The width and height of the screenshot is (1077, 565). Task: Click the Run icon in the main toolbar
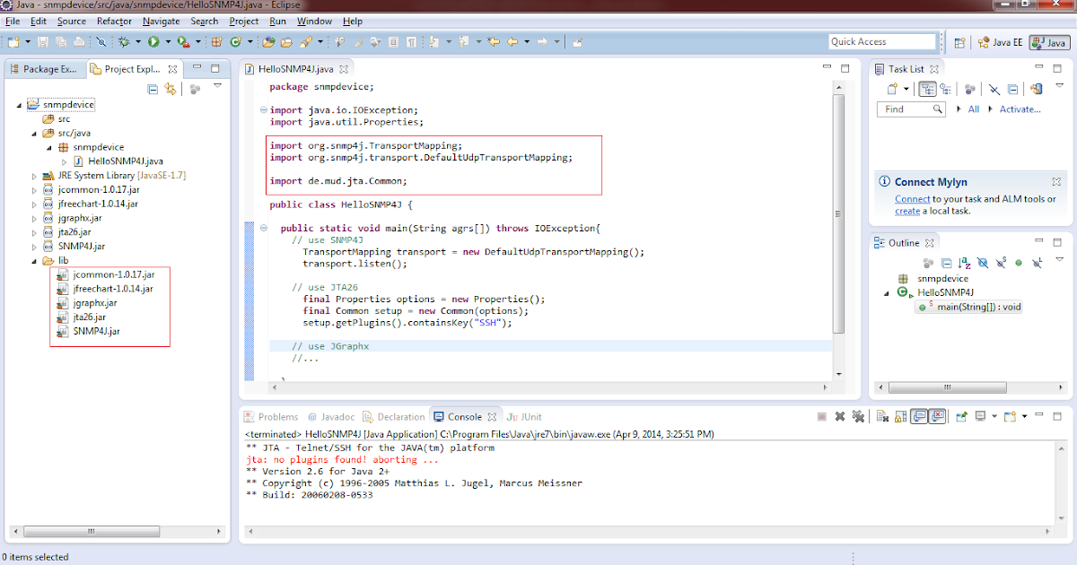point(153,41)
